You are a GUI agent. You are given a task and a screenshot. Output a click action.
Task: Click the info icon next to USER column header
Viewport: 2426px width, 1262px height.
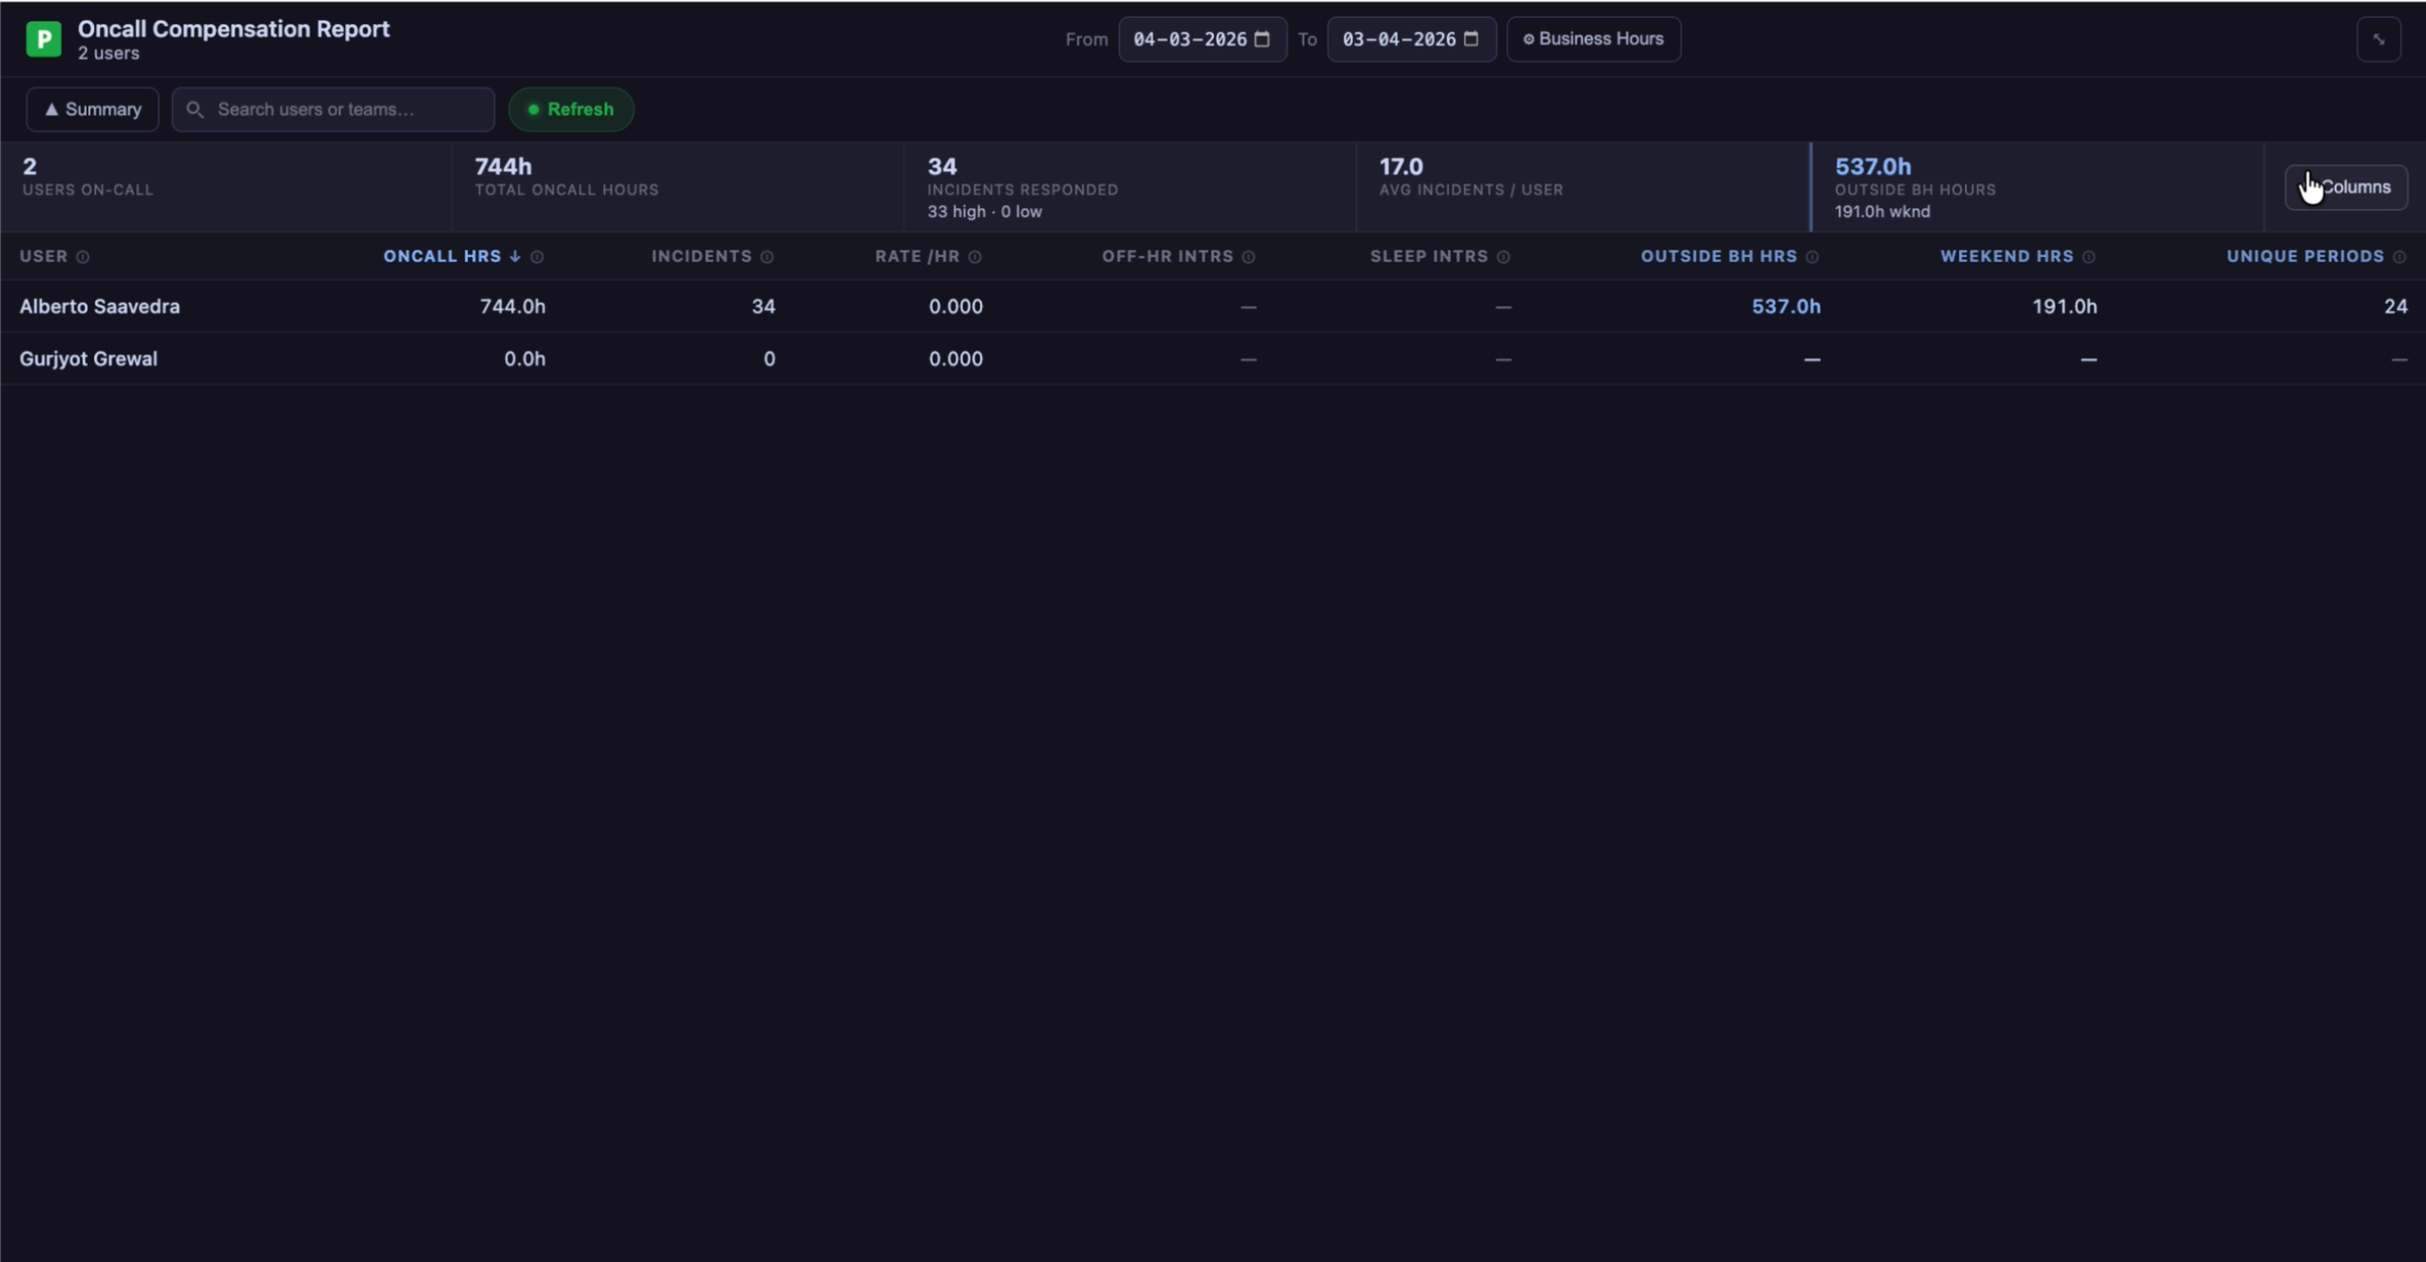83,257
